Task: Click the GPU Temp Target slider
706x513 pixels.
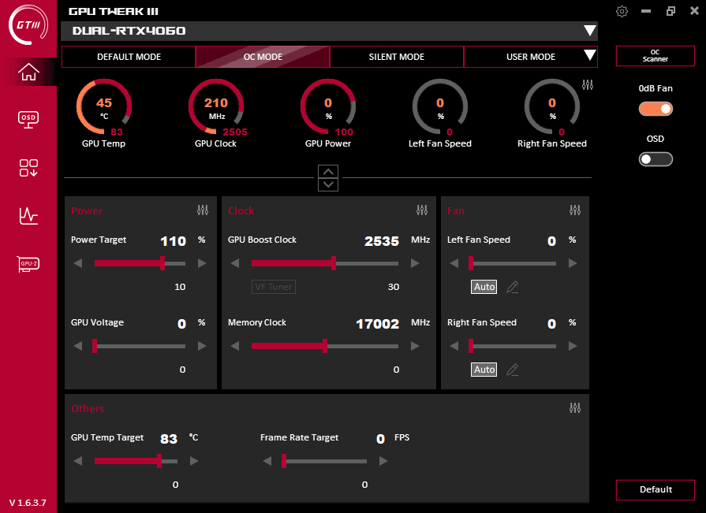Action: click(x=136, y=461)
